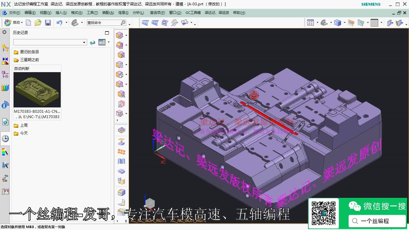Open the Undo list dropdown arrow
Viewport: 409px width, 230px height.
pyautogui.click(x=66, y=23)
